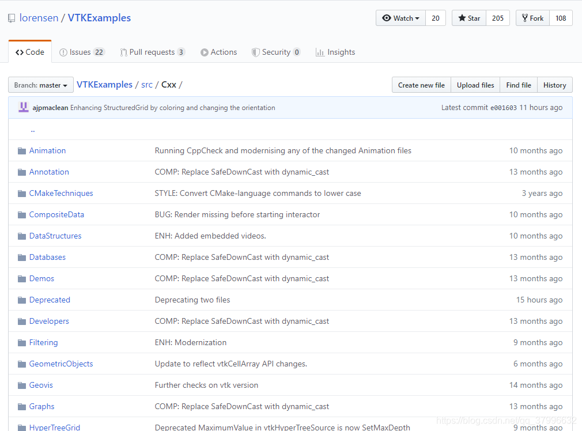582x431 pixels.
Task: Click the Insights bar chart icon
Action: (x=320, y=52)
